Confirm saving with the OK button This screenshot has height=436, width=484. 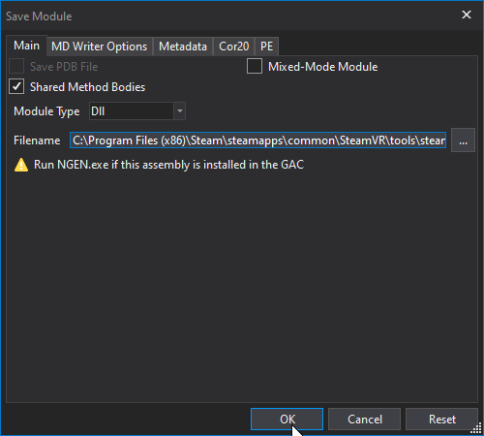287,420
